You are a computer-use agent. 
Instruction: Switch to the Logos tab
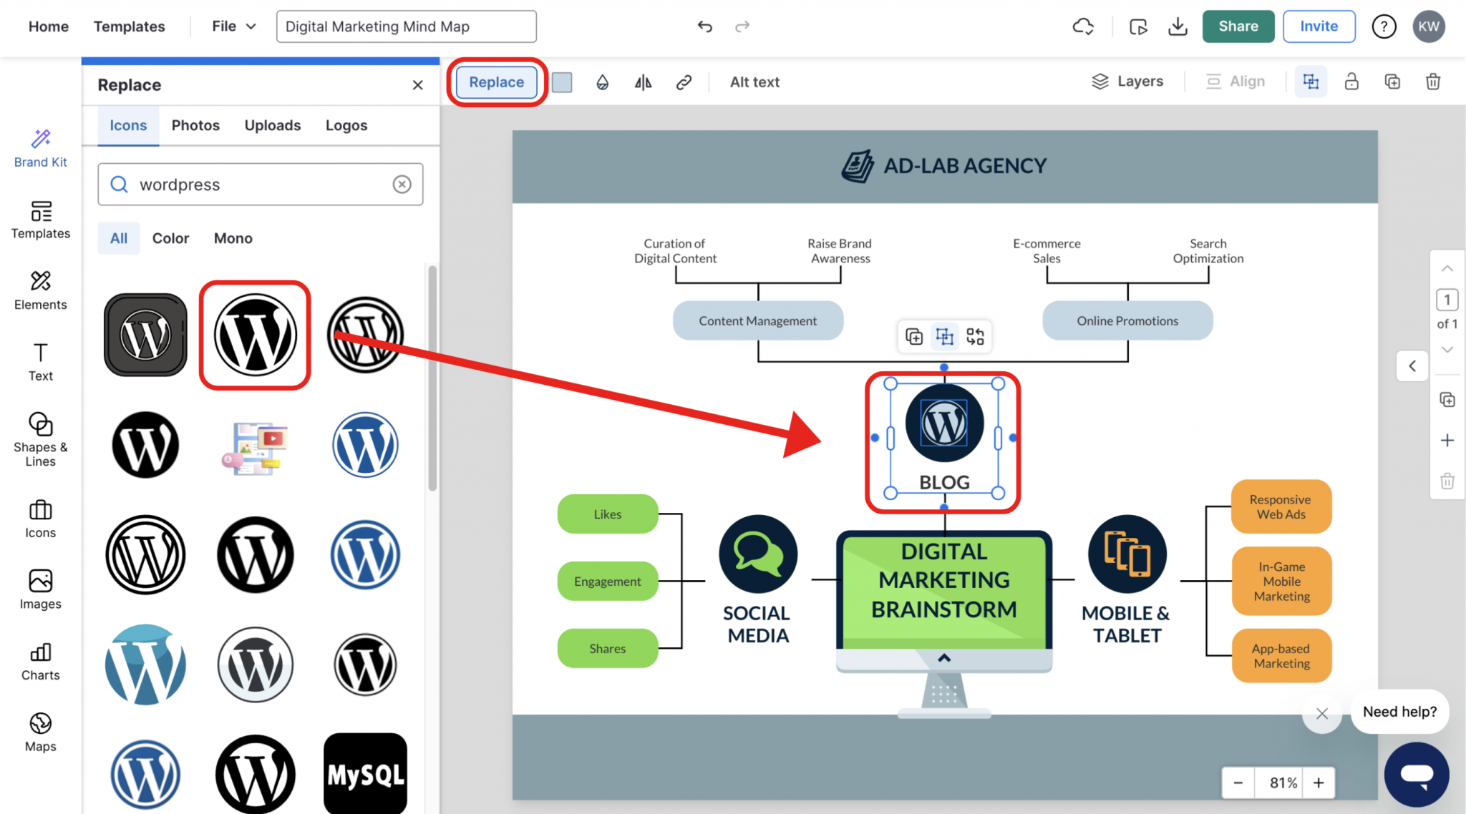tap(346, 125)
